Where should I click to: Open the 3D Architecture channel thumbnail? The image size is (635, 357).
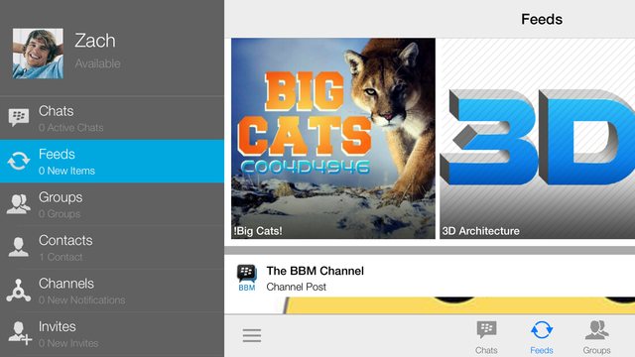pyautogui.click(x=537, y=139)
